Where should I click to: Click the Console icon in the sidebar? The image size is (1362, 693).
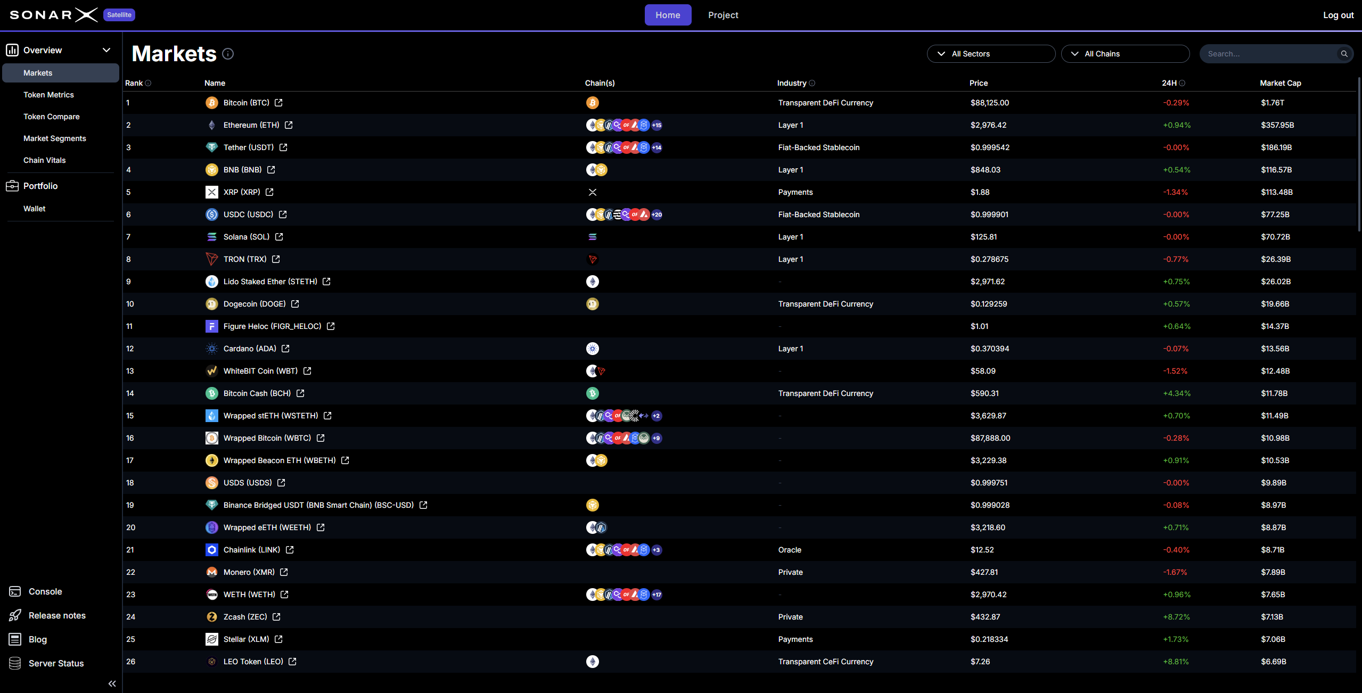coord(14,591)
